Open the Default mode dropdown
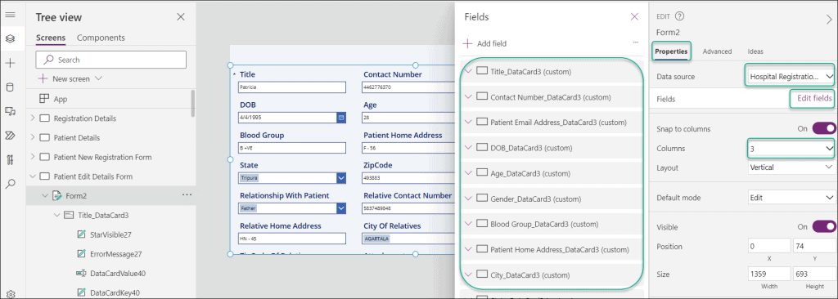 point(791,198)
